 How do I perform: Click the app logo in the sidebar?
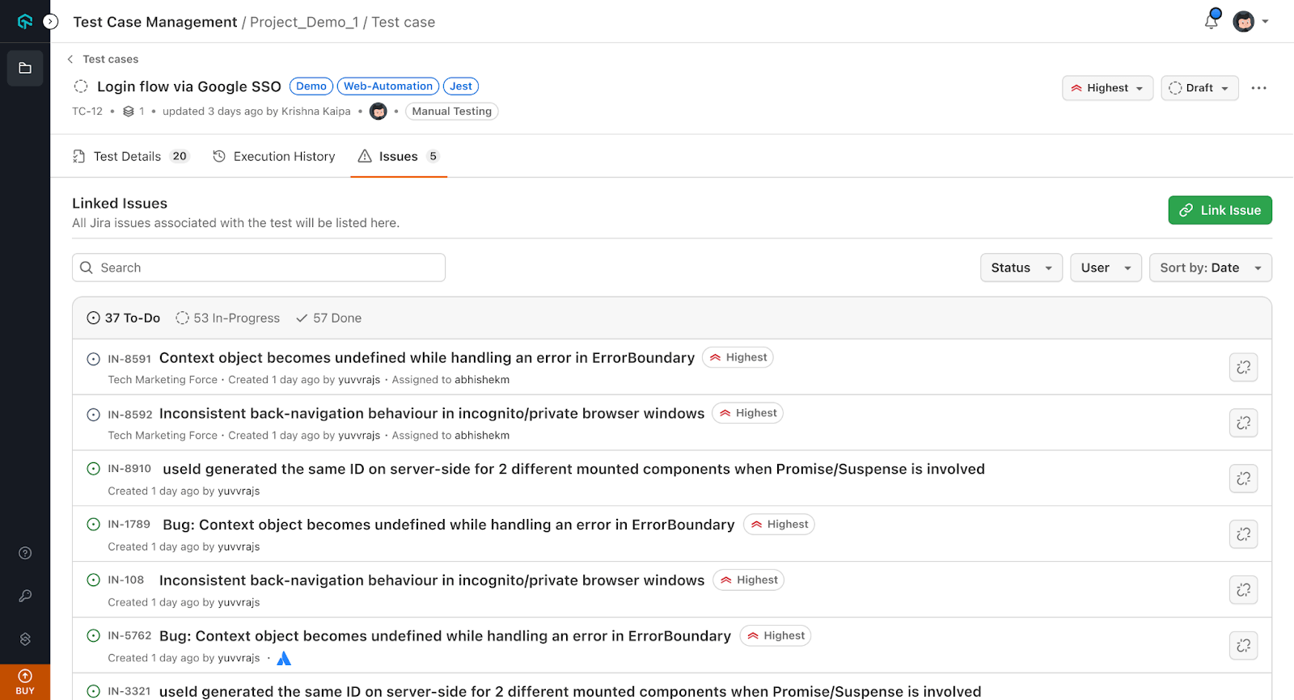[25, 22]
